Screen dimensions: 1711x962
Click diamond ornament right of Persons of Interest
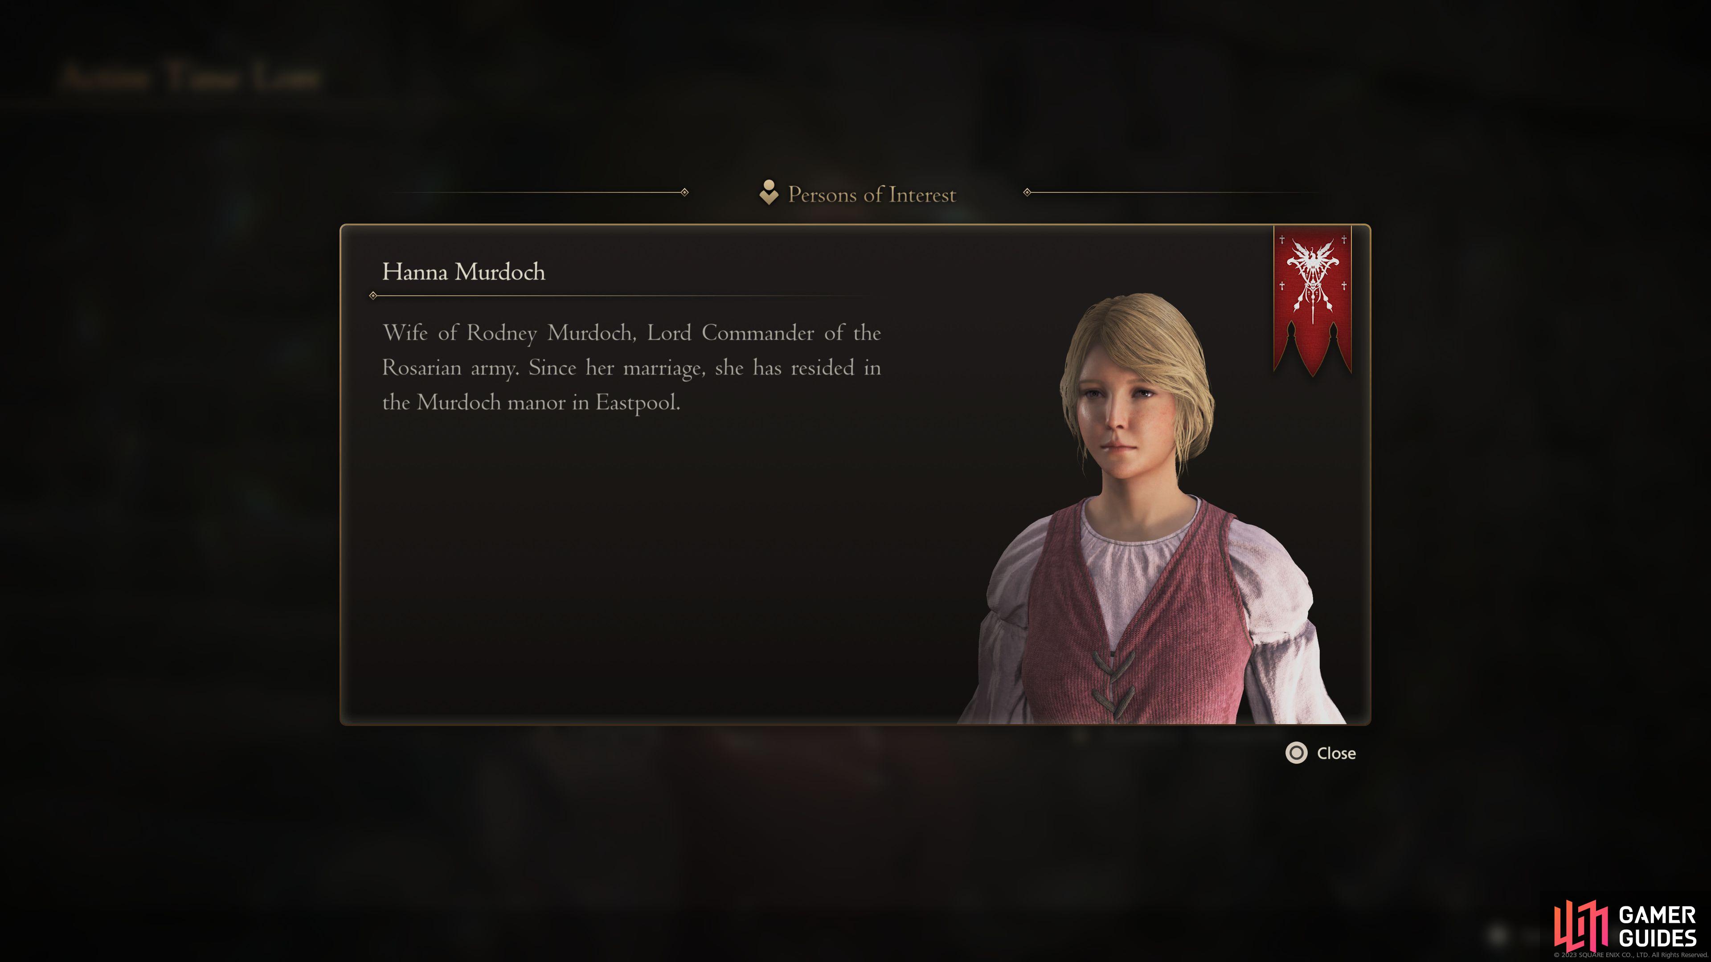(1027, 192)
